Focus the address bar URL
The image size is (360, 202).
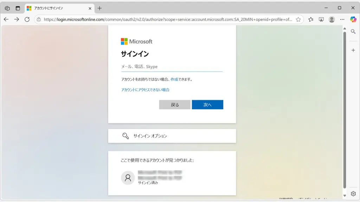(168, 20)
